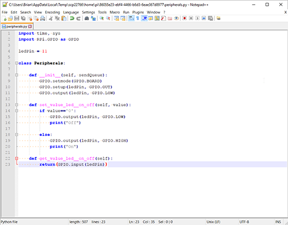Select the peripherals.py tab
This screenshot has height=225, width=288.
(x=17, y=26)
